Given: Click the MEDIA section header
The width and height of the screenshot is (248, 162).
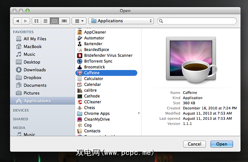Looking at the screenshot, I should coord(19,128).
